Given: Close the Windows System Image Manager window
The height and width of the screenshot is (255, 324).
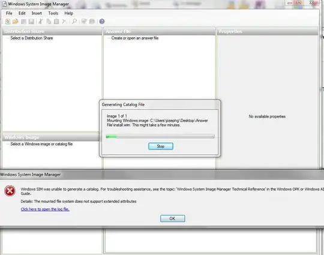Looking at the screenshot, I should [x=311, y=2].
